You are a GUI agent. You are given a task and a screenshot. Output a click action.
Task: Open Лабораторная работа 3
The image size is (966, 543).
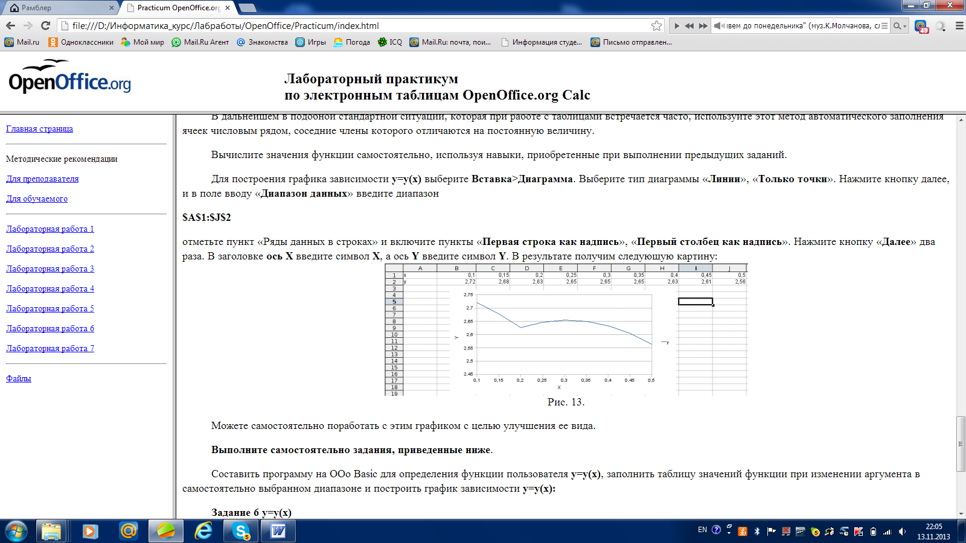coord(50,268)
